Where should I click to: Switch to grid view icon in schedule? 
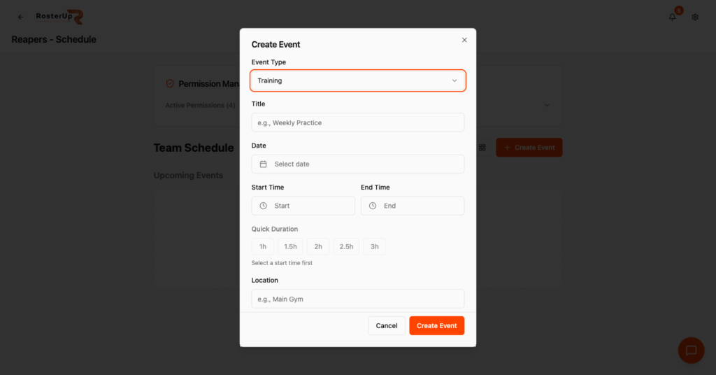pos(482,148)
